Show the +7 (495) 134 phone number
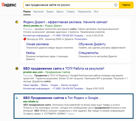 point(68,89)
